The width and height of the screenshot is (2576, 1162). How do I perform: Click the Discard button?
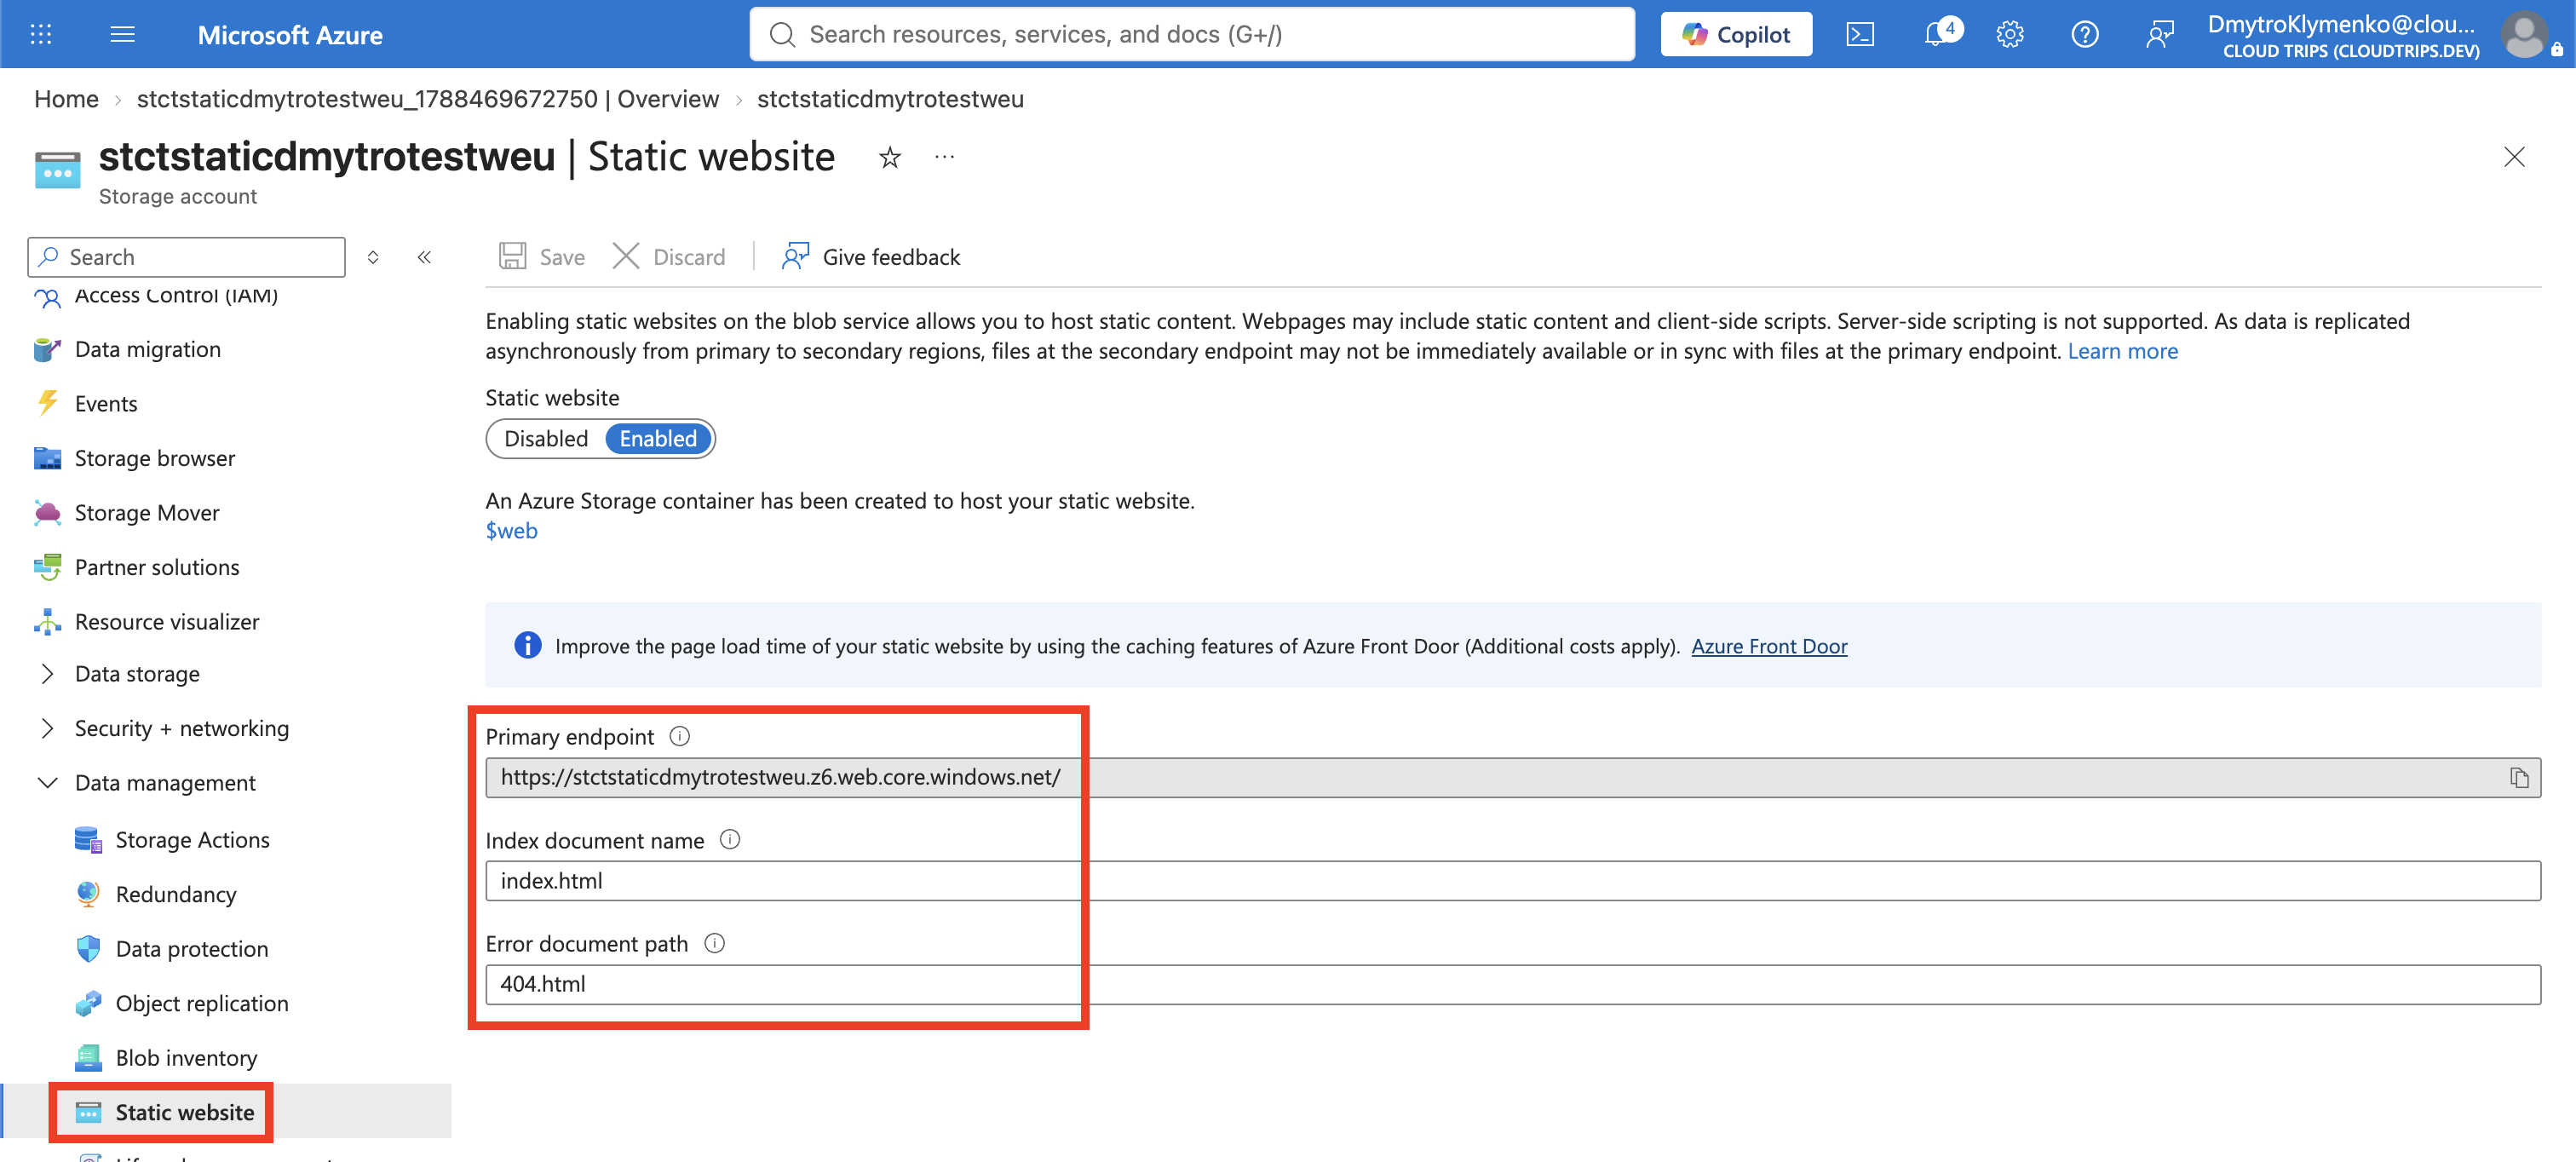click(669, 257)
